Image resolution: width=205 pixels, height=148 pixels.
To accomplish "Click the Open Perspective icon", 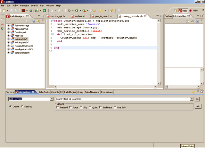I will pos(175,11).
